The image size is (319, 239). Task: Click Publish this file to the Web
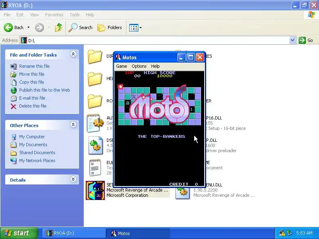tap(45, 90)
